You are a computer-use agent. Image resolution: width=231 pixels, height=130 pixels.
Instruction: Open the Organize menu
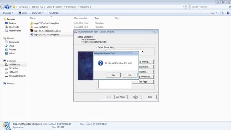coord(8,13)
